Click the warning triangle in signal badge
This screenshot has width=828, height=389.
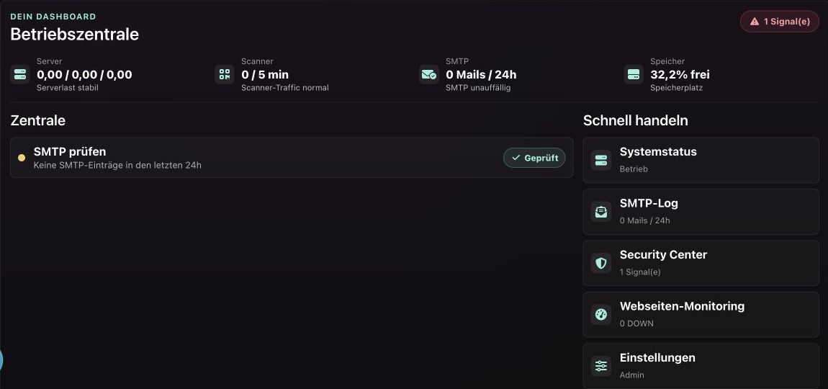coord(754,22)
